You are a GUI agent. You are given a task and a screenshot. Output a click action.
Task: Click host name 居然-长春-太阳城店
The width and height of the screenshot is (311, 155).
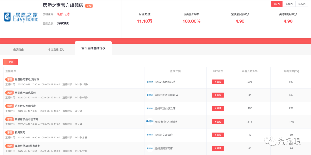pyautogui.click(x=166, y=122)
